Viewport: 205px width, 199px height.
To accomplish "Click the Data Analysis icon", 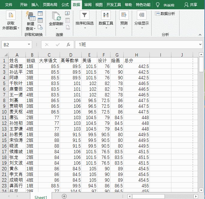I will (157, 13).
